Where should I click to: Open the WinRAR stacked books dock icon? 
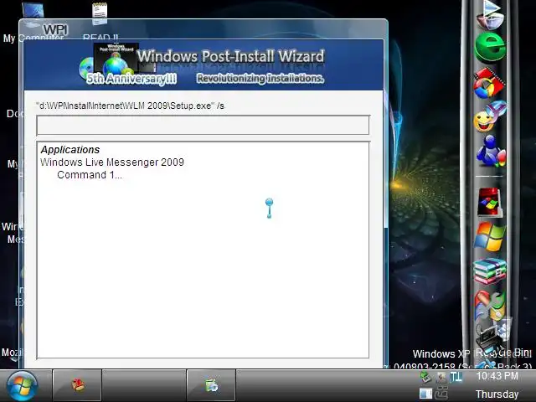[x=489, y=271]
